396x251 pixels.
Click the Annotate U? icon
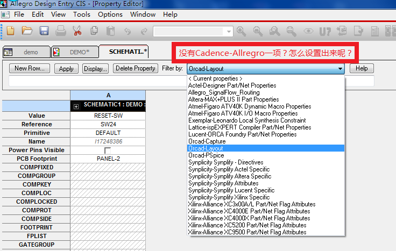click(325, 32)
